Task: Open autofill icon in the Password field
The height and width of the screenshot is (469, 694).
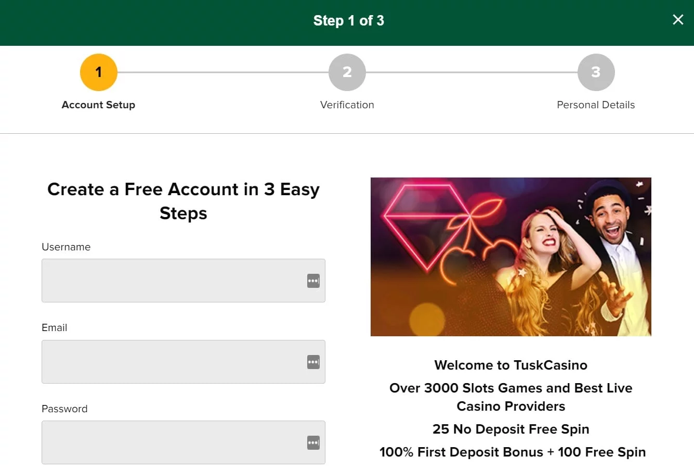Action: point(313,442)
